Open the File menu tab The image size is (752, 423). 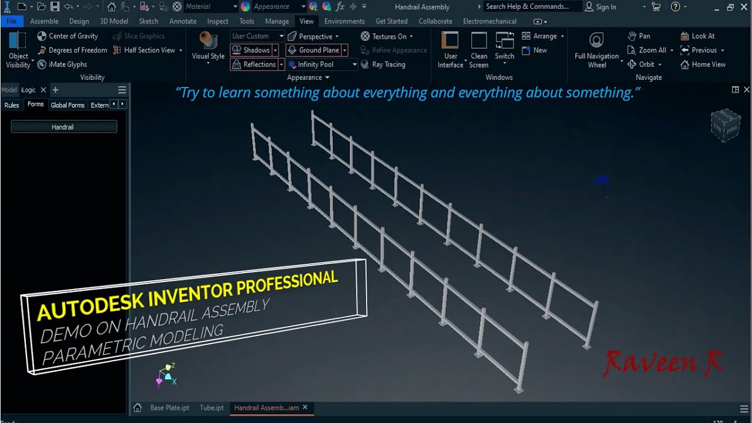11,21
